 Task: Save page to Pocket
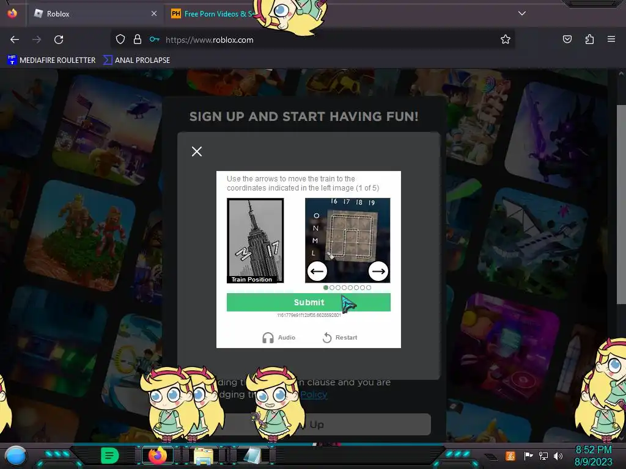click(567, 39)
